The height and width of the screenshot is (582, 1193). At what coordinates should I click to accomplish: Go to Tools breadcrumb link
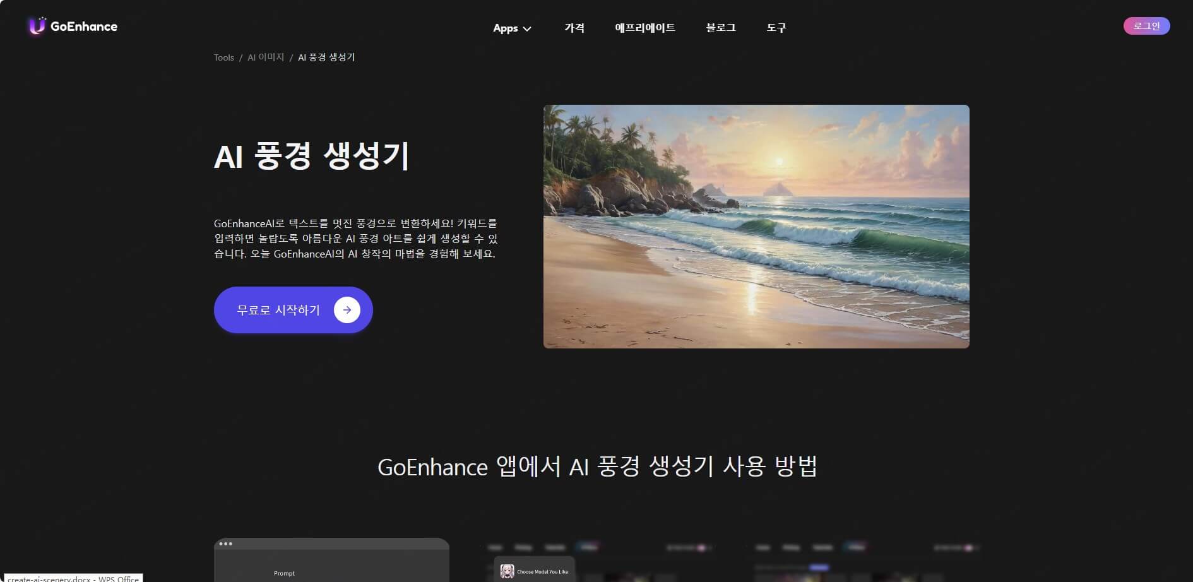pyautogui.click(x=223, y=57)
